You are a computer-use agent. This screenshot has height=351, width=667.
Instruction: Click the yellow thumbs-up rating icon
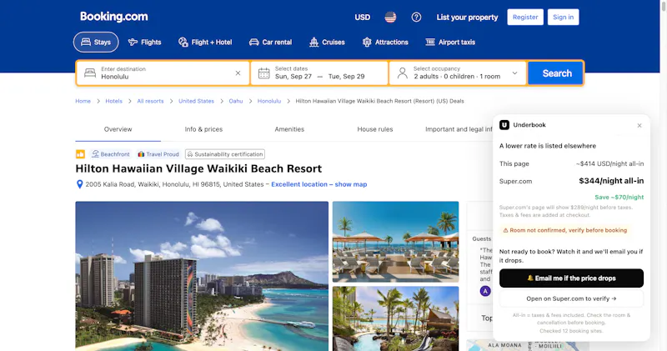(x=80, y=154)
